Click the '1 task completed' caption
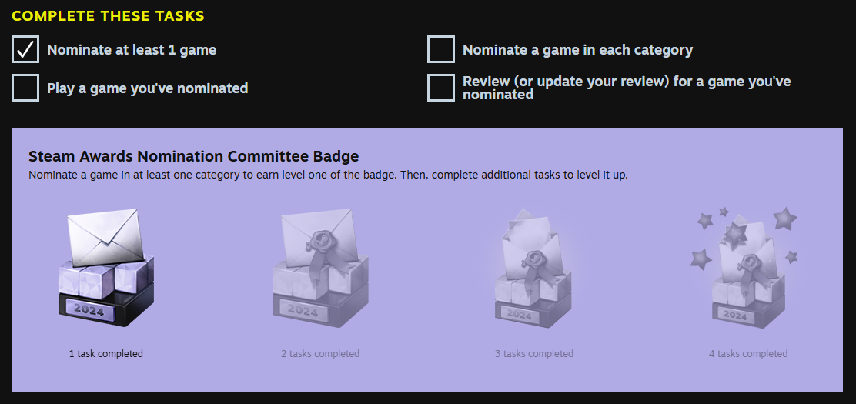 [x=106, y=354]
